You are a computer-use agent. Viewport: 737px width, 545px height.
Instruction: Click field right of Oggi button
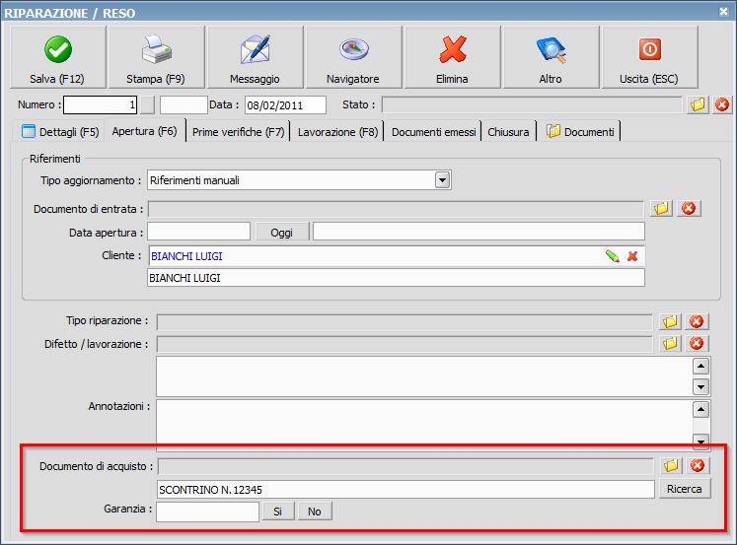pos(479,232)
